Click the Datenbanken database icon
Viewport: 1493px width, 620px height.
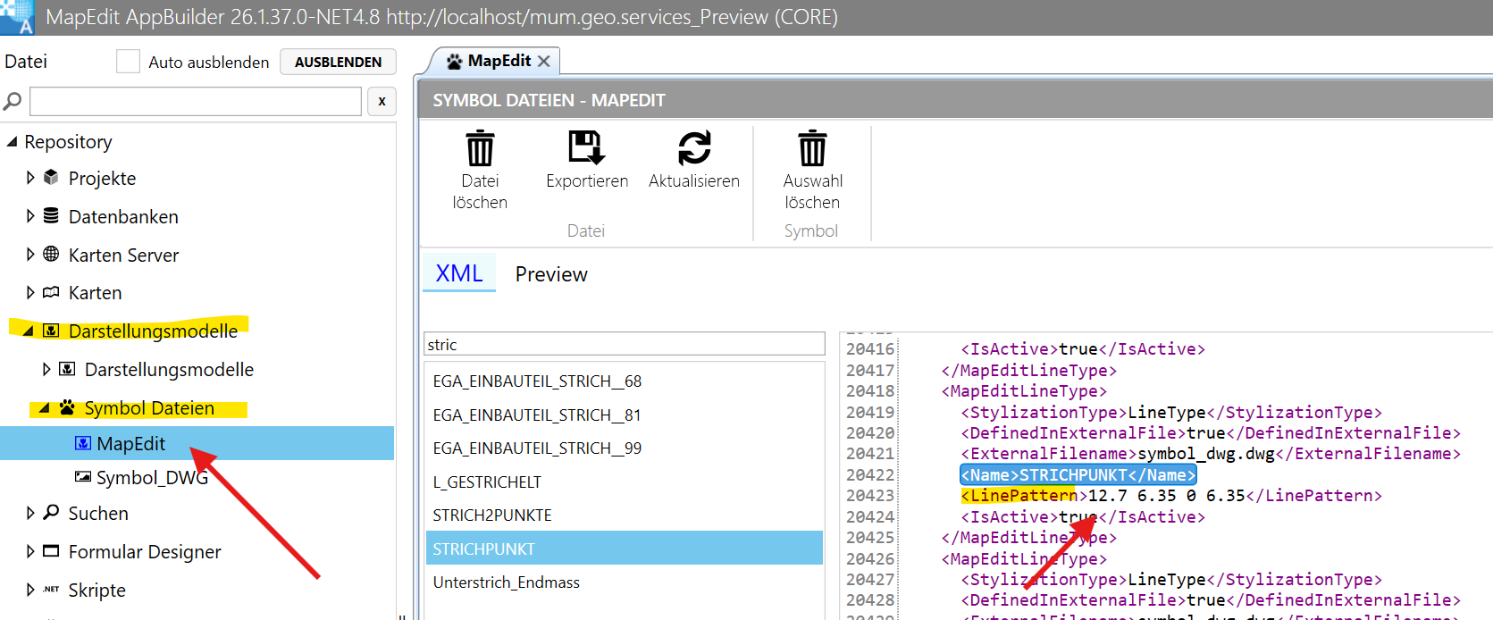click(51, 216)
